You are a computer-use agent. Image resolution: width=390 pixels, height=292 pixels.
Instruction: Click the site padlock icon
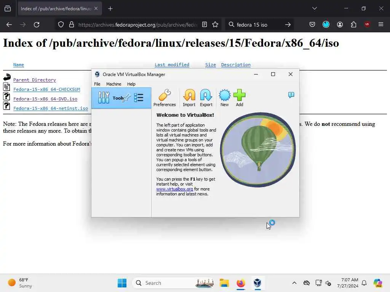pos(72,25)
